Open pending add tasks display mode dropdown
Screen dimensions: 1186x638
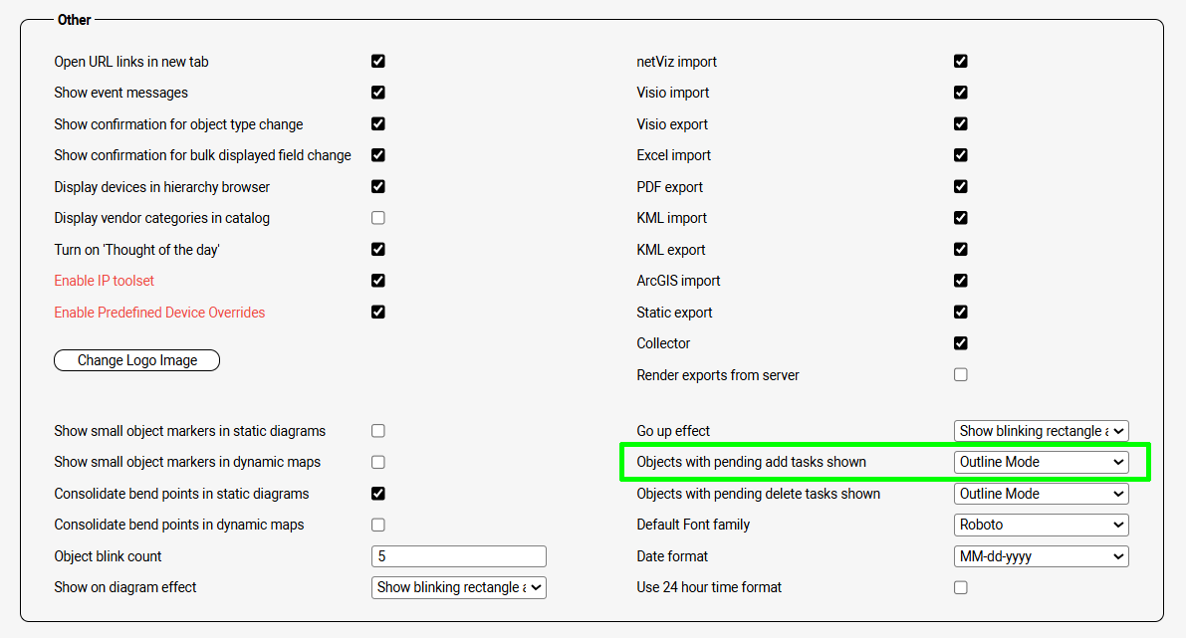coord(1041,462)
